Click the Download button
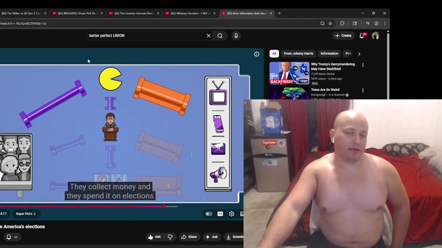 pyautogui.click(x=233, y=237)
